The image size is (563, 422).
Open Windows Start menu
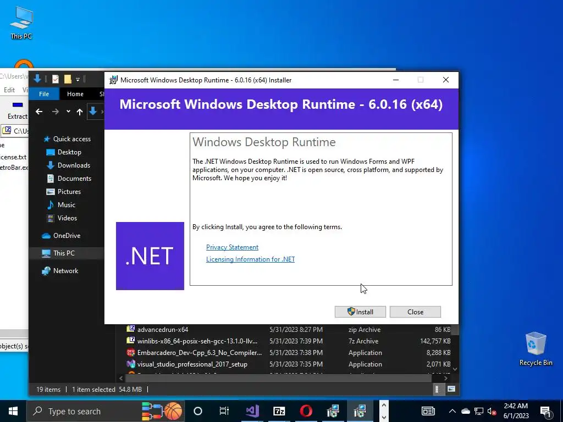pos(13,411)
